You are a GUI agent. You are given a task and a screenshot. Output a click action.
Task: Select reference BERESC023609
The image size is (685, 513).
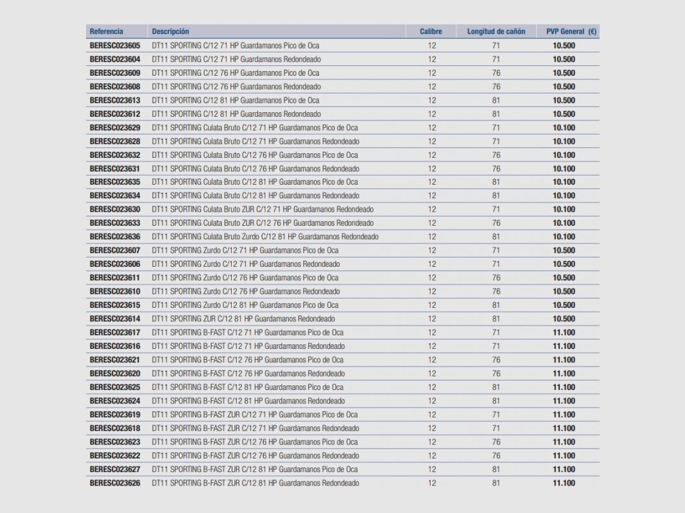[x=115, y=73]
